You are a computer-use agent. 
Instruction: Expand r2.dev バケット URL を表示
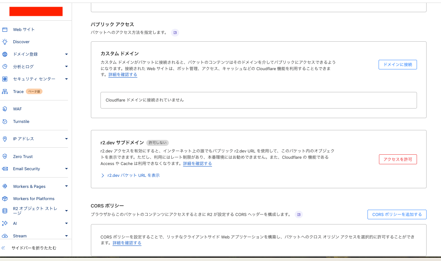pyautogui.click(x=130, y=175)
